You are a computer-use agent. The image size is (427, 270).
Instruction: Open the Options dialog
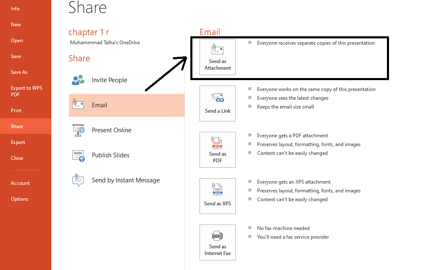(20, 199)
